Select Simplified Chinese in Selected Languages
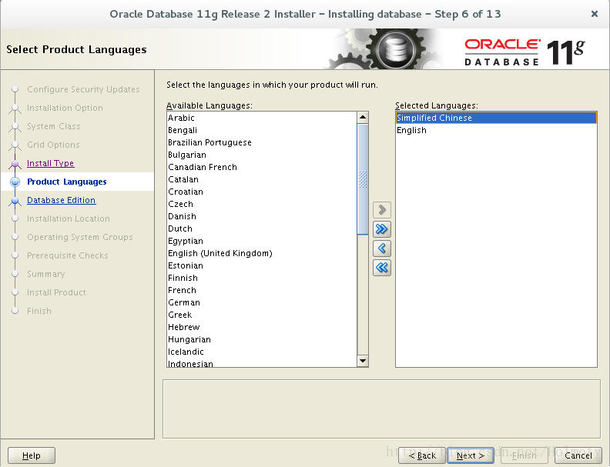This screenshot has width=610, height=467. pos(434,118)
